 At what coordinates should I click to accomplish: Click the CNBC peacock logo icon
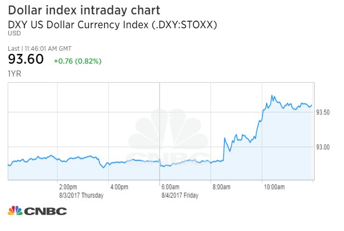15,211
